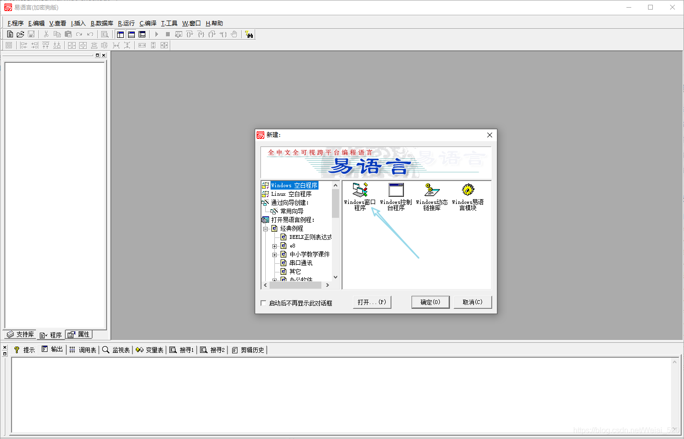Click the make-same-size icon in the second toolbar
This screenshot has height=439, width=684.
point(164,45)
